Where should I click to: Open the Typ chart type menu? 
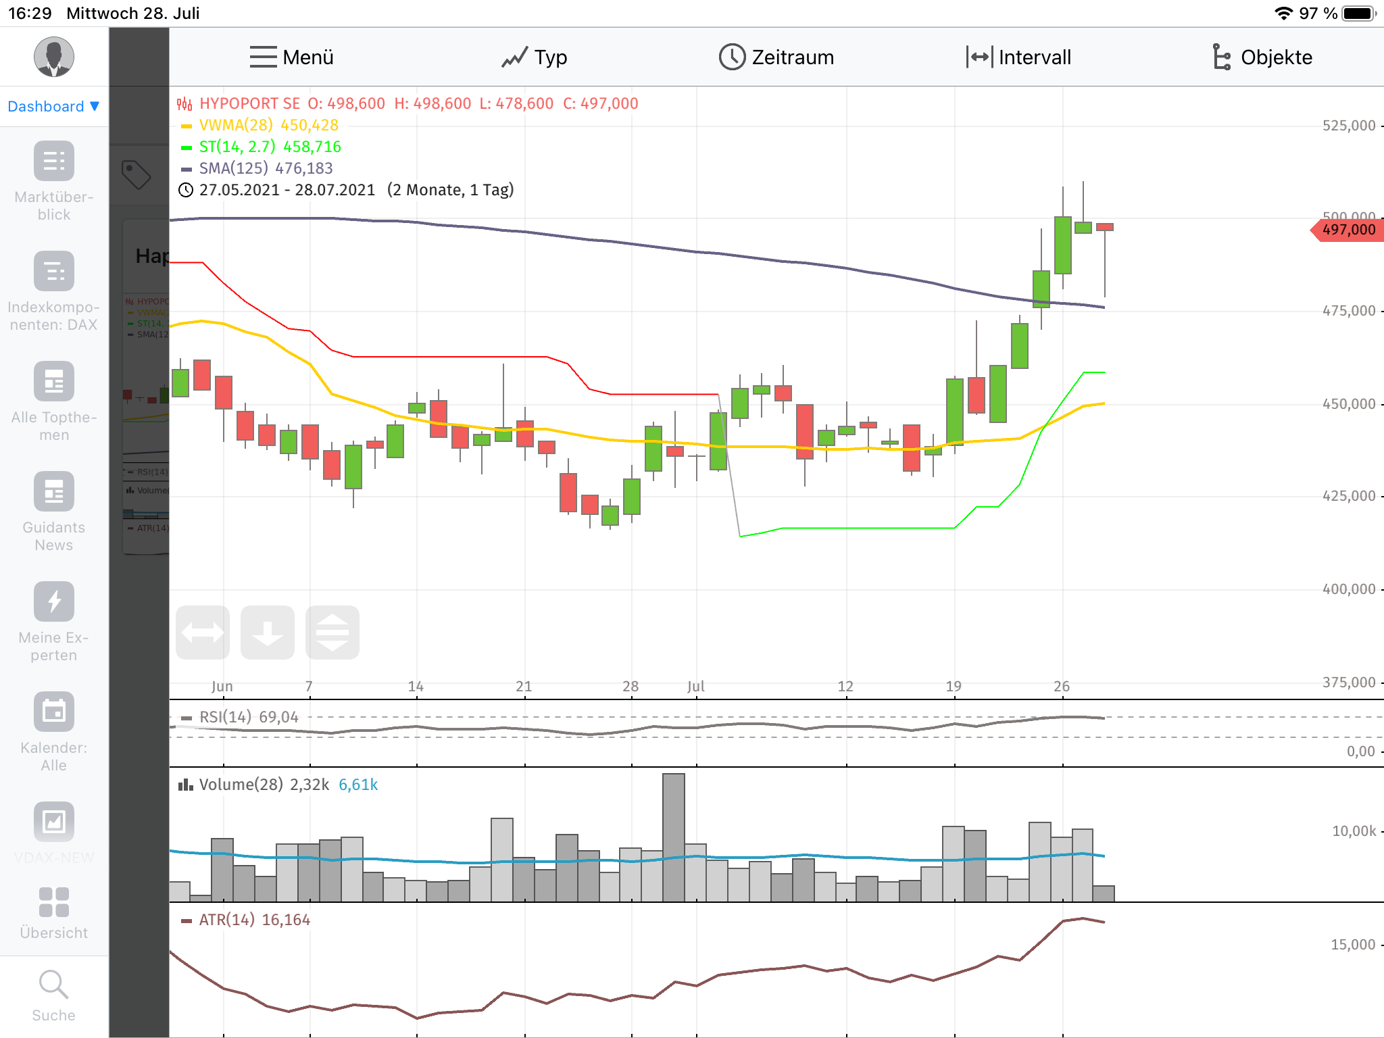[534, 57]
